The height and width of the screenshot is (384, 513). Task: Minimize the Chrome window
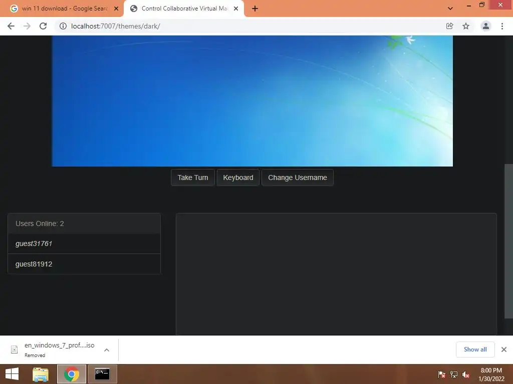click(469, 5)
